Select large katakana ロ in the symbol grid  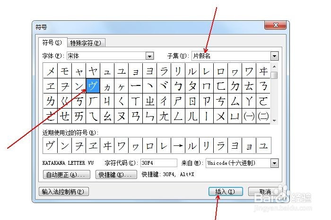(221, 71)
